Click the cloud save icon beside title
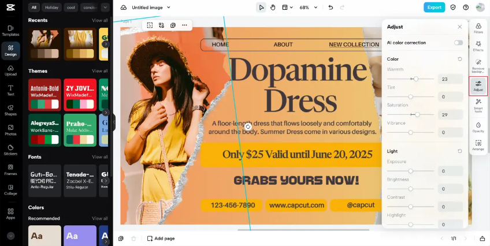Viewport: 490px width, 246px height. [x=124, y=8]
